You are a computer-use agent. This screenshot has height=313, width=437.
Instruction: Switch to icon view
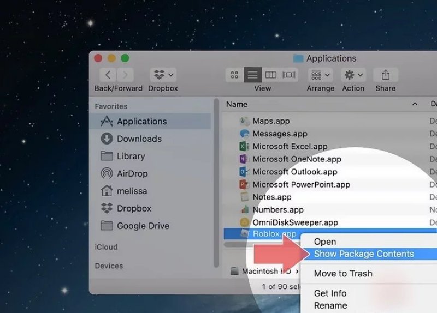[x=234, y=75]
